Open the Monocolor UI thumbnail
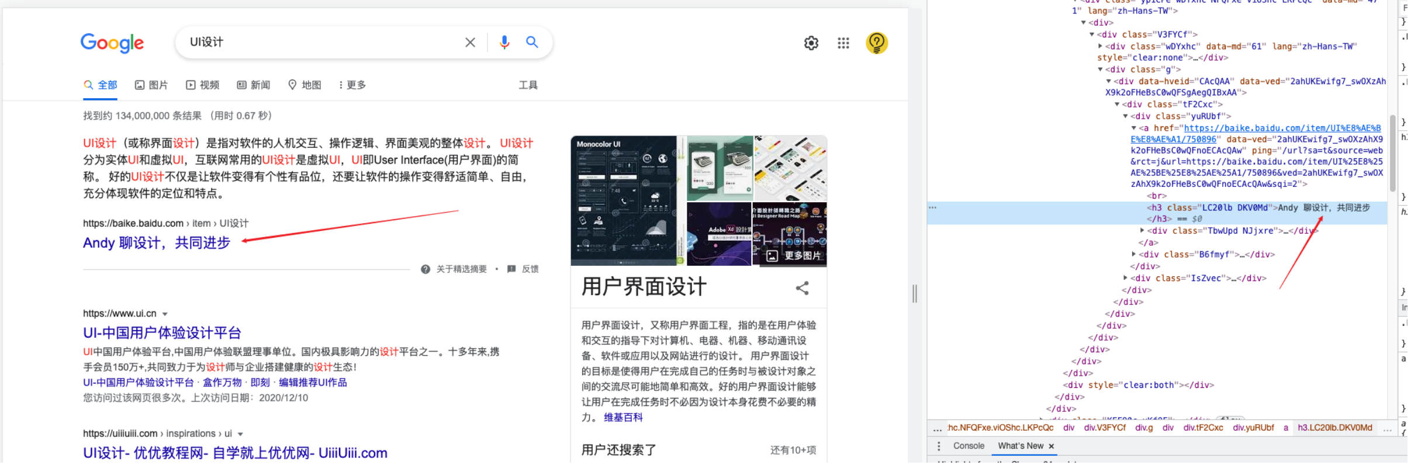 624,201
